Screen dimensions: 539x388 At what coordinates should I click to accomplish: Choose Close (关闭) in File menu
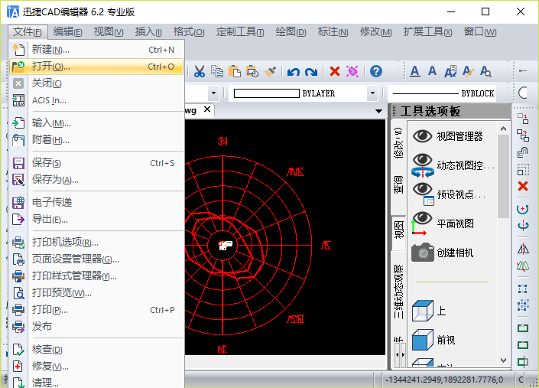click(96, 83)
